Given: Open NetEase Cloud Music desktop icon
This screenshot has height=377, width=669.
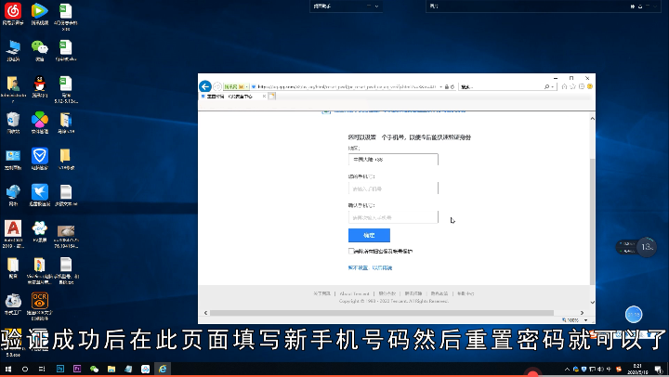Looking at the screenshot, I should [x=13, y=12].
